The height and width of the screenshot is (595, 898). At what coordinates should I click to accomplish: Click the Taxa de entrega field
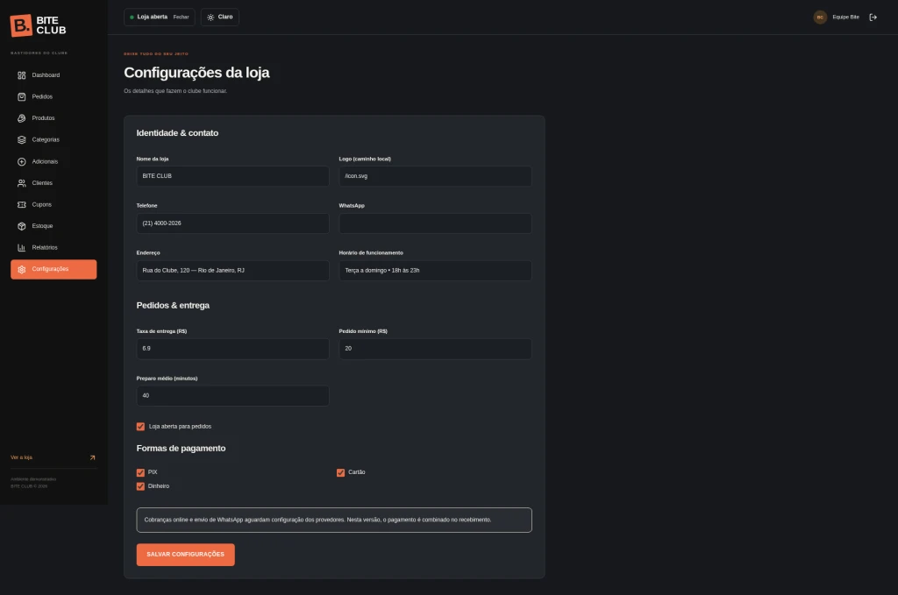click(232, 349)
